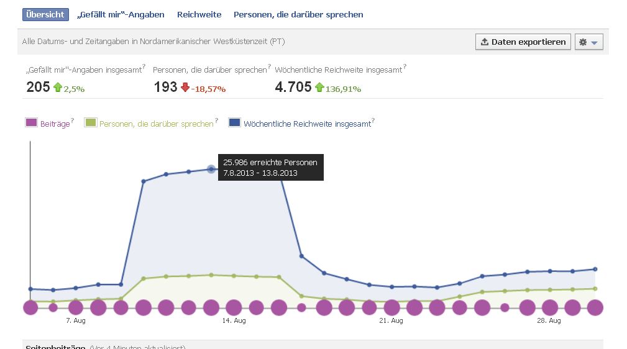Switch to the Reichweite tab

pos(199,14)
